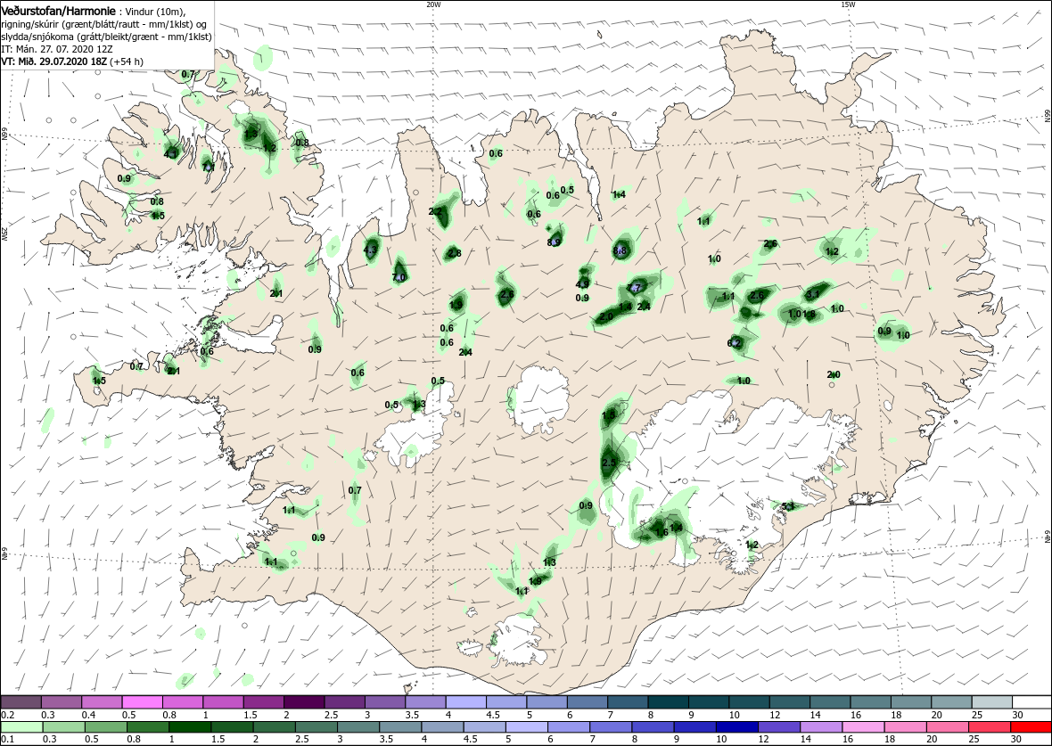Click the 1.6 value on the southern glacier
This screenshot has width=1052, height=746.
click(662, 532)
